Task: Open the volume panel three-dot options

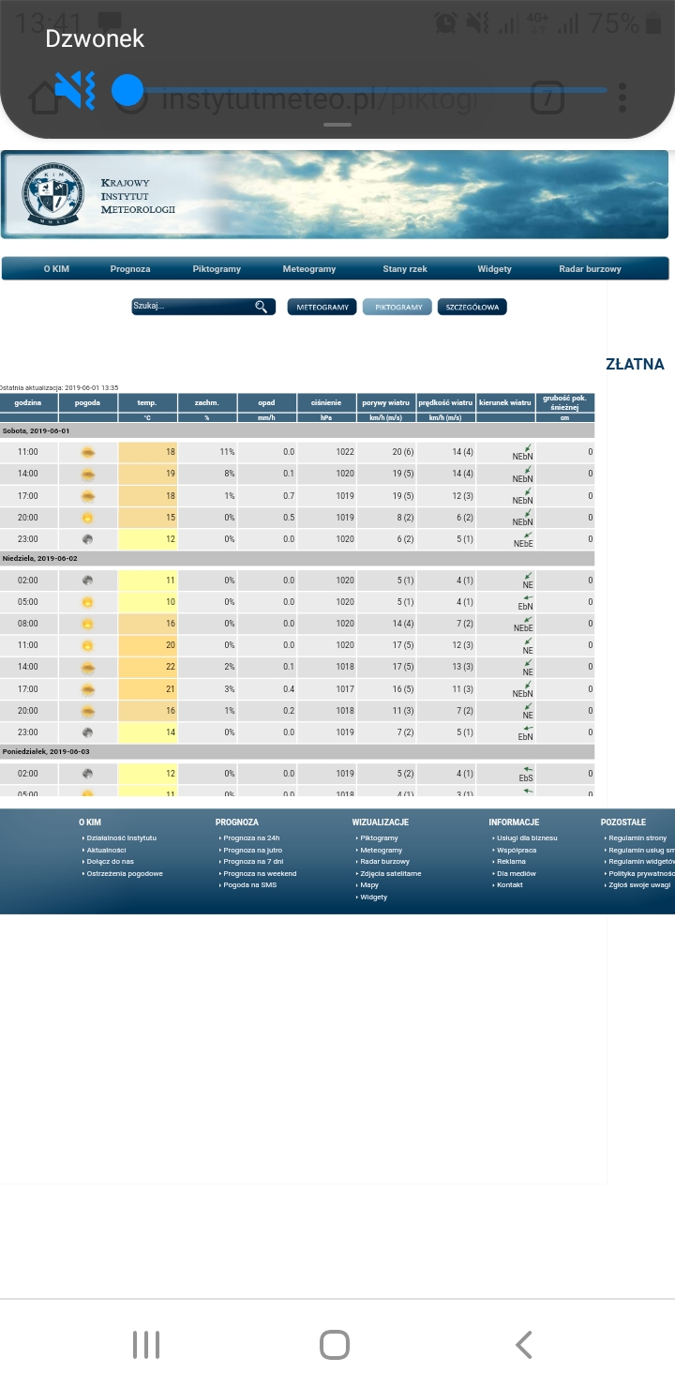Action: coord(622,98)
